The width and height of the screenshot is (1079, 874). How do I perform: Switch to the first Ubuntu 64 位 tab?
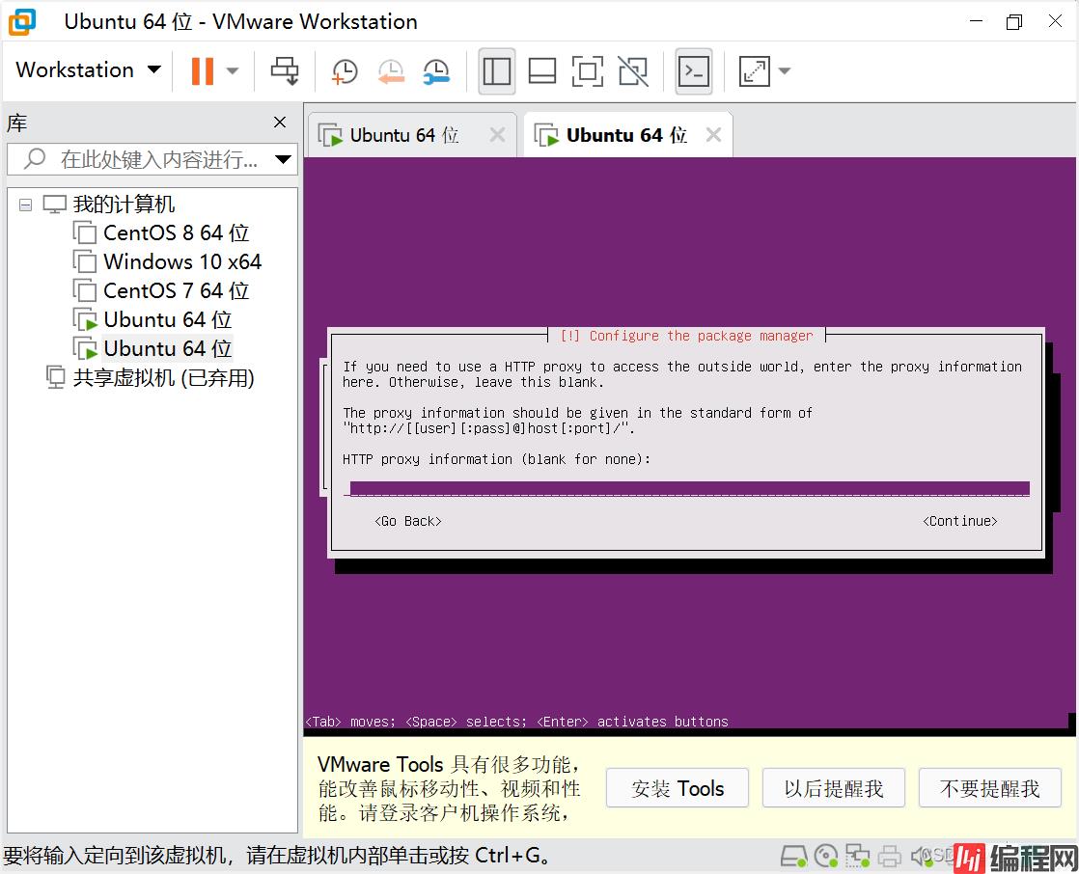click(x=403, y=136)
